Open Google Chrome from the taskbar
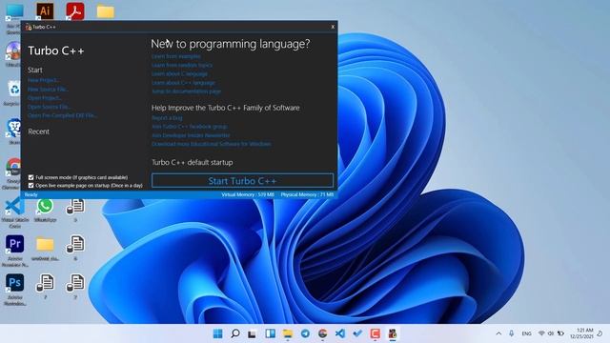610x343 pixels. click(322, 333)
